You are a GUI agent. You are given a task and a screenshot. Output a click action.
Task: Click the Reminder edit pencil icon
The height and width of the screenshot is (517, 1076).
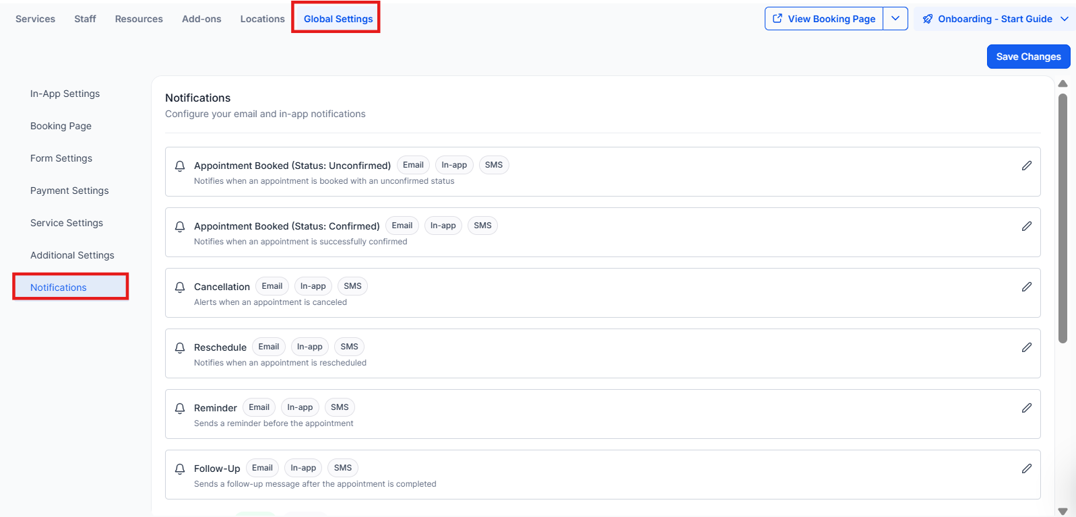1026,408
